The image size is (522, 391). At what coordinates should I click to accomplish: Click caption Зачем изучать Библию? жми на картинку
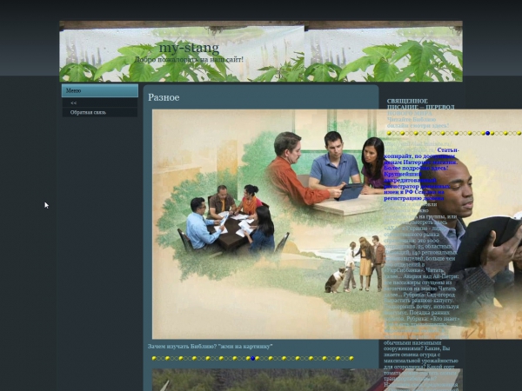[x=210, y=347]
